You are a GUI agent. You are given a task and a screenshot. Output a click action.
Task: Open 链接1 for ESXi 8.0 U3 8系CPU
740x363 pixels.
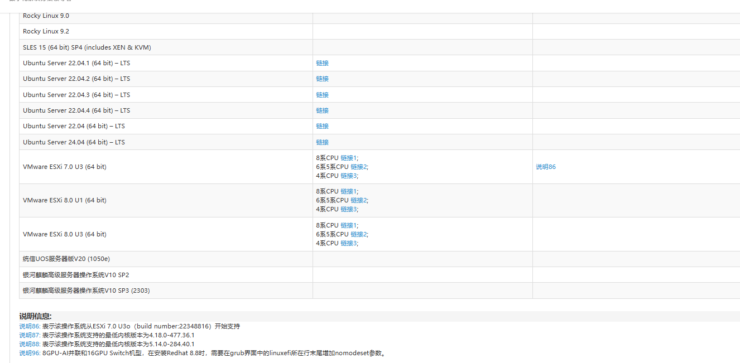point(348,225)
